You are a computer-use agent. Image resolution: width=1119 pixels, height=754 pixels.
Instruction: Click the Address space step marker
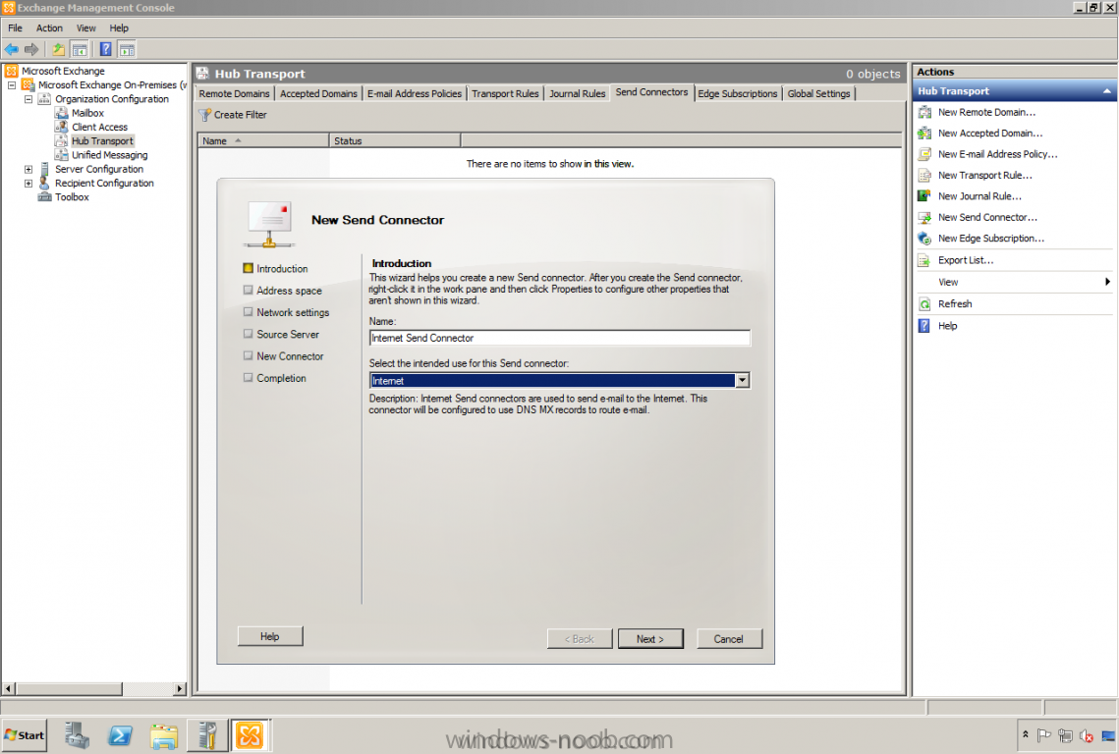(x=248, y=291)
